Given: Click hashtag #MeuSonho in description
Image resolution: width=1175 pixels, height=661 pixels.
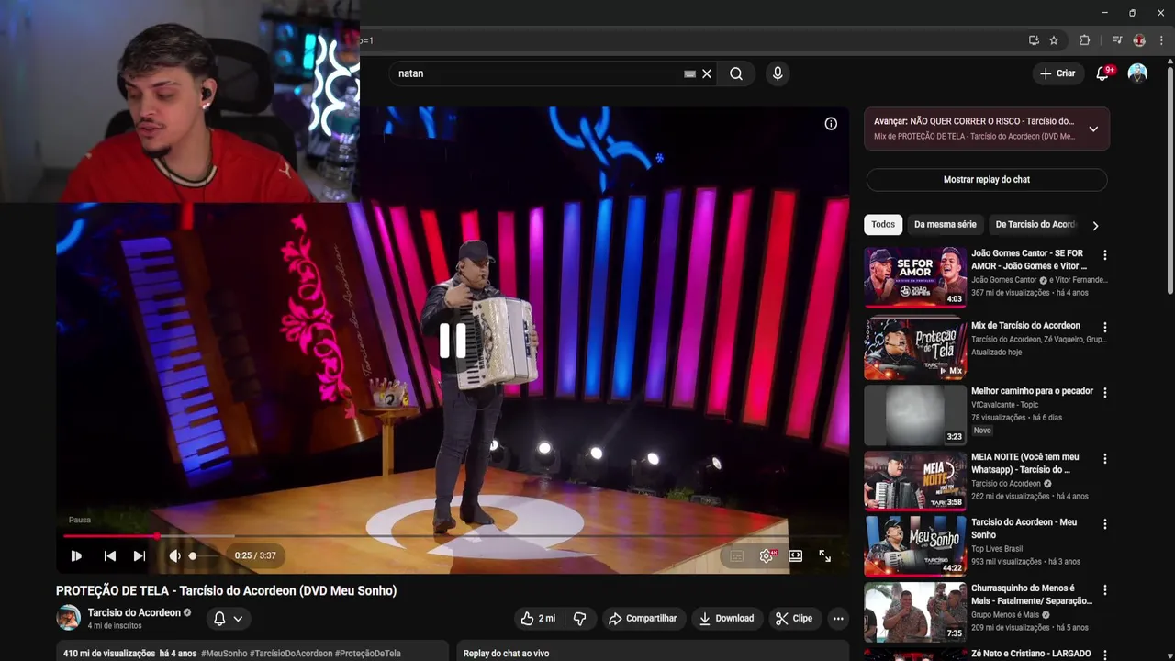Looking at the screenshot, I should [224, 654].
